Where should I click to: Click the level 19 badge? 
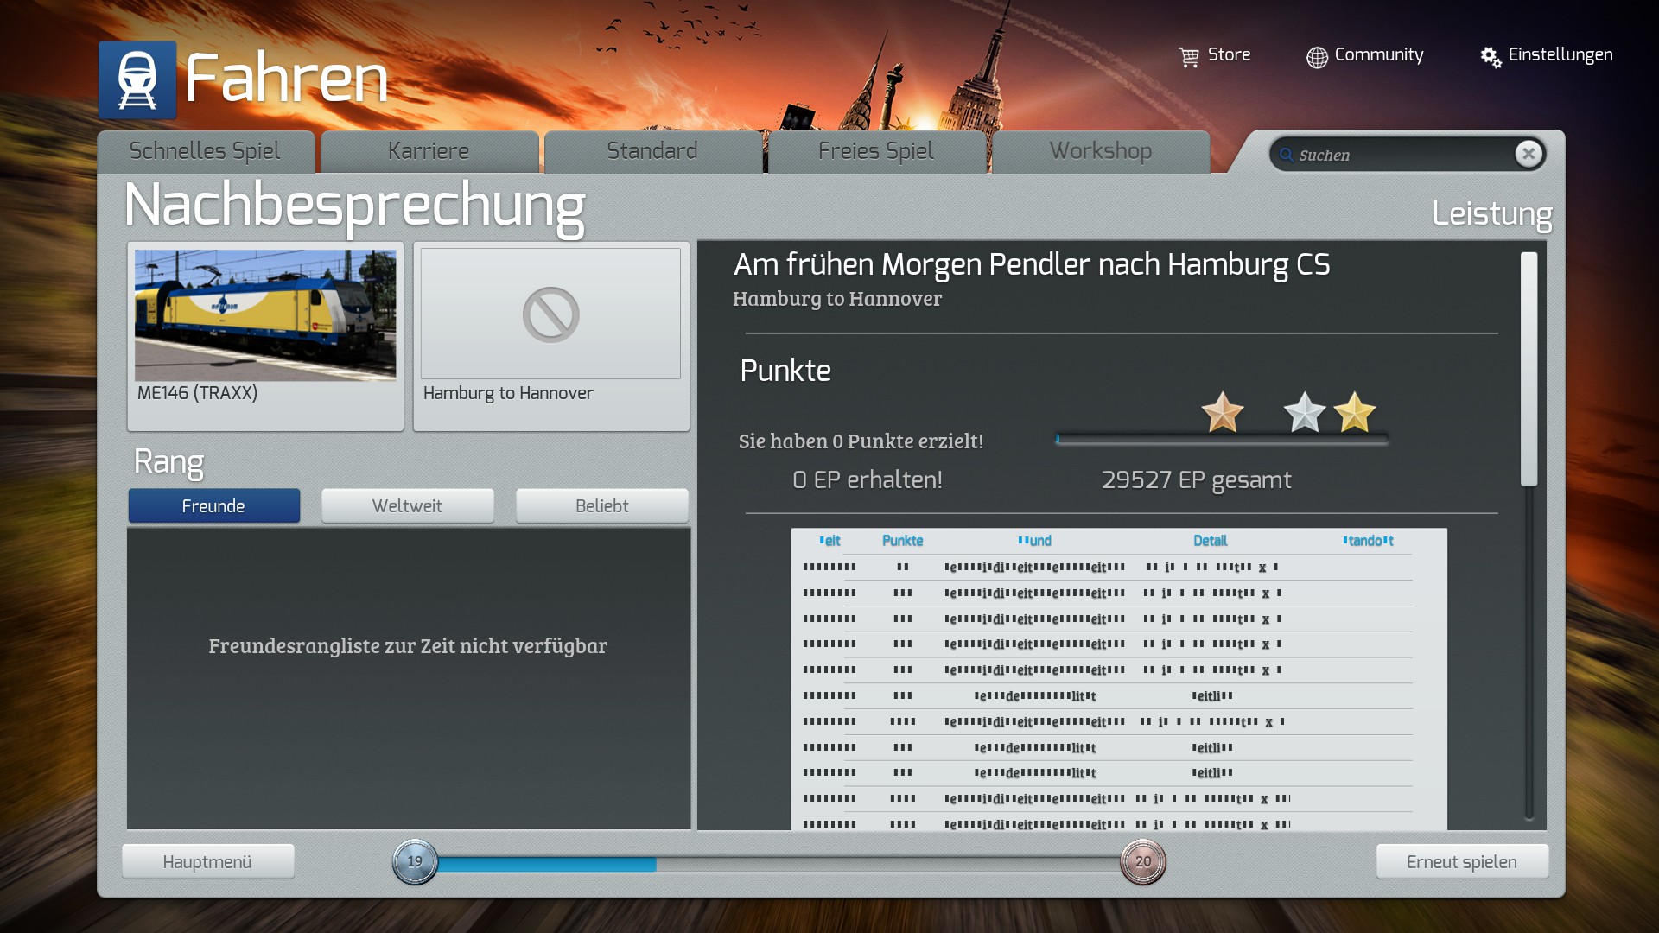pyautogui.click(x=415, y=861)
